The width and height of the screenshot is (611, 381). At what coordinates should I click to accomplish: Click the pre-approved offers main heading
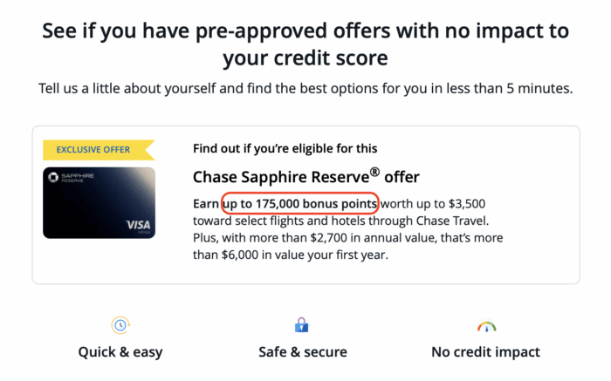click(x=305, y=45)
